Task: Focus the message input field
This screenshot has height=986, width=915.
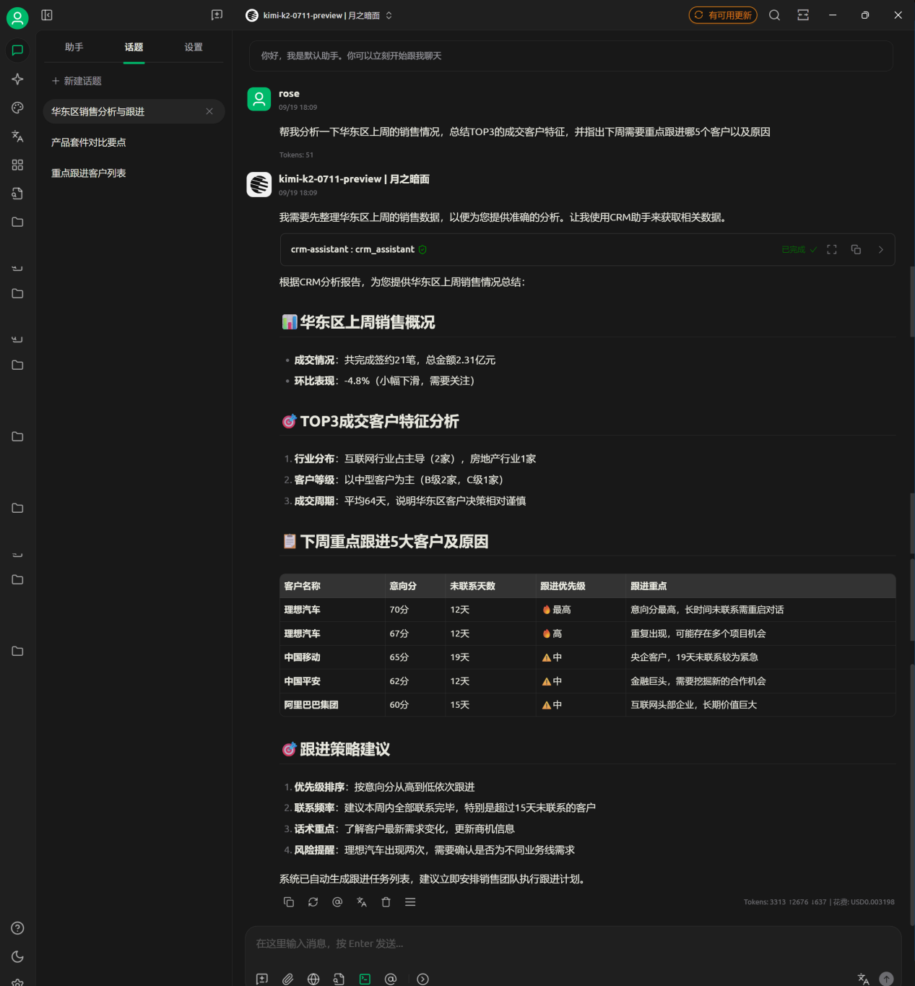Action: [x=573, y=943]
